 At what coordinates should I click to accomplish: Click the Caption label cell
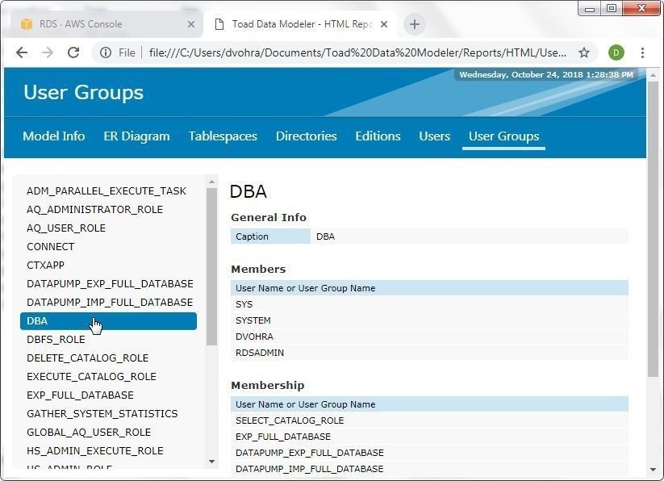[x=270, y=236]
